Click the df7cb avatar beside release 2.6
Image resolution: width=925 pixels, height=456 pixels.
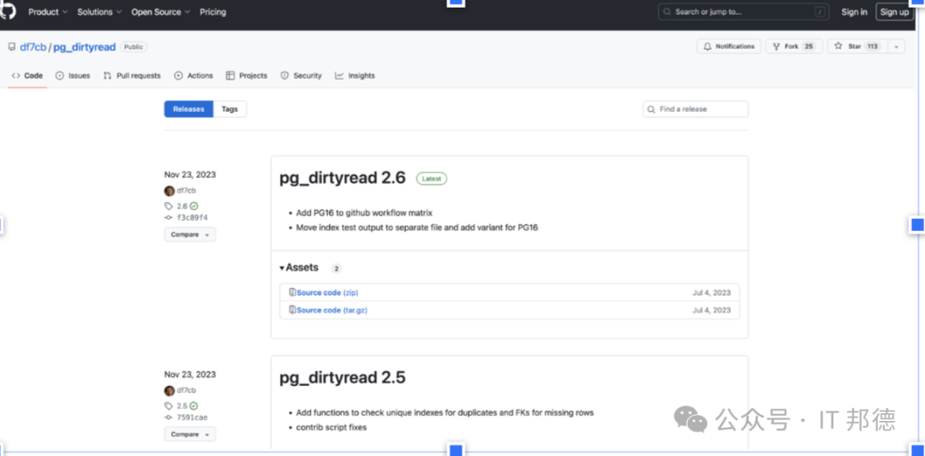[170, 190]
